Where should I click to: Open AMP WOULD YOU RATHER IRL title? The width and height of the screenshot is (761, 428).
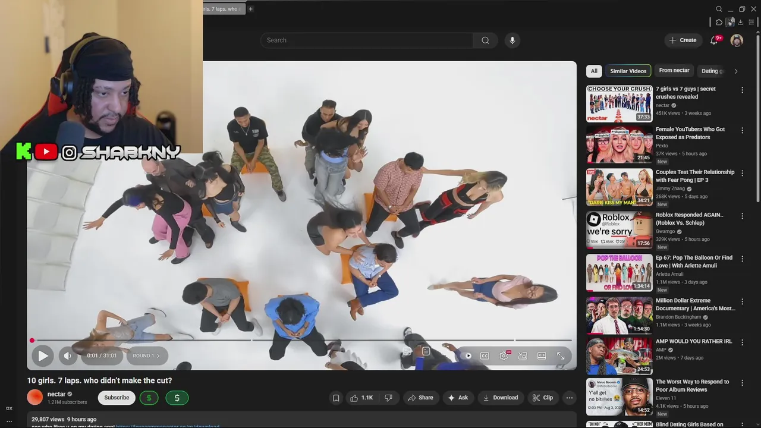click(x=693, y=342)
